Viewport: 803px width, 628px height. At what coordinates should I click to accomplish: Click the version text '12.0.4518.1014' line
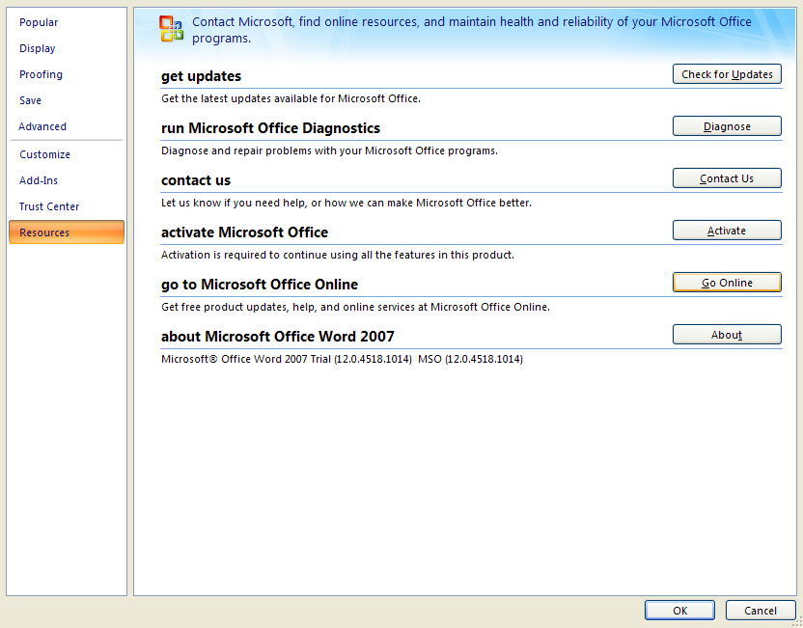click(x=342, y=359)
